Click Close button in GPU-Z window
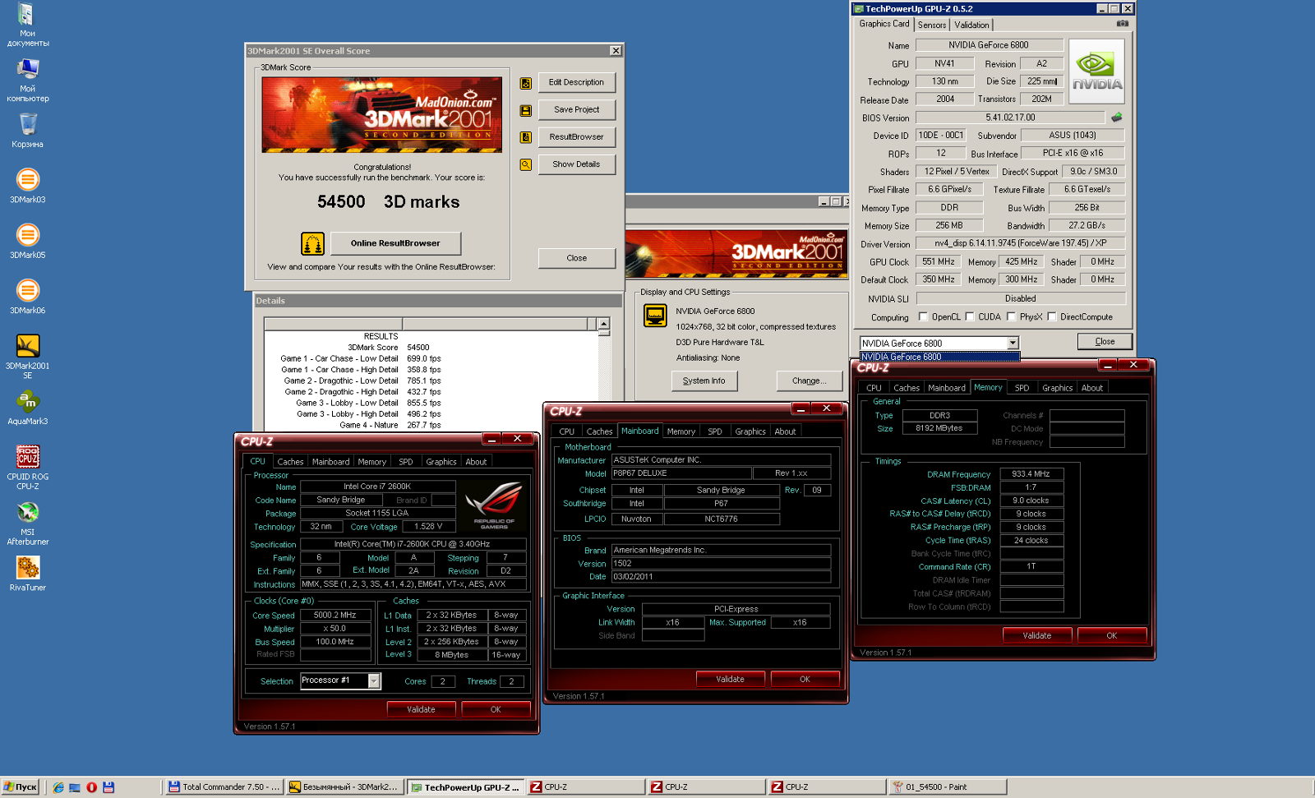The width and height of the screenshot is (1315, 798). (x=1105, y=341)
